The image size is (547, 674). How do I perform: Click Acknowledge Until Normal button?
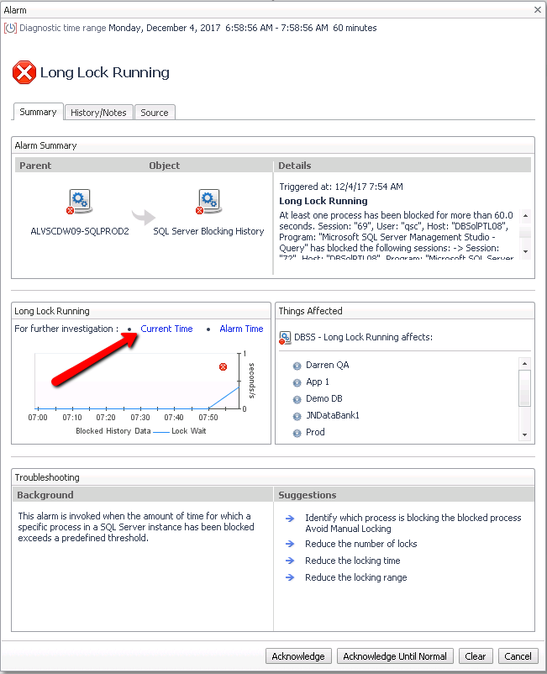tap(395, 656)
